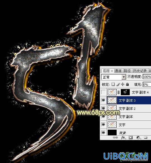Switch to the 历史记录 tab

(140, 71)
